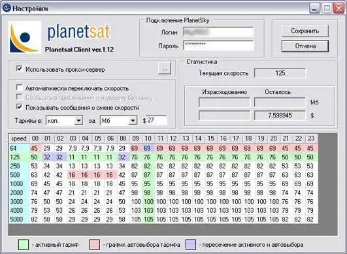The width and height of the screenshot is (347, 254).
Task: Click cell 7.9 in row 64, hour 03
Action: (x=73, y=148)
